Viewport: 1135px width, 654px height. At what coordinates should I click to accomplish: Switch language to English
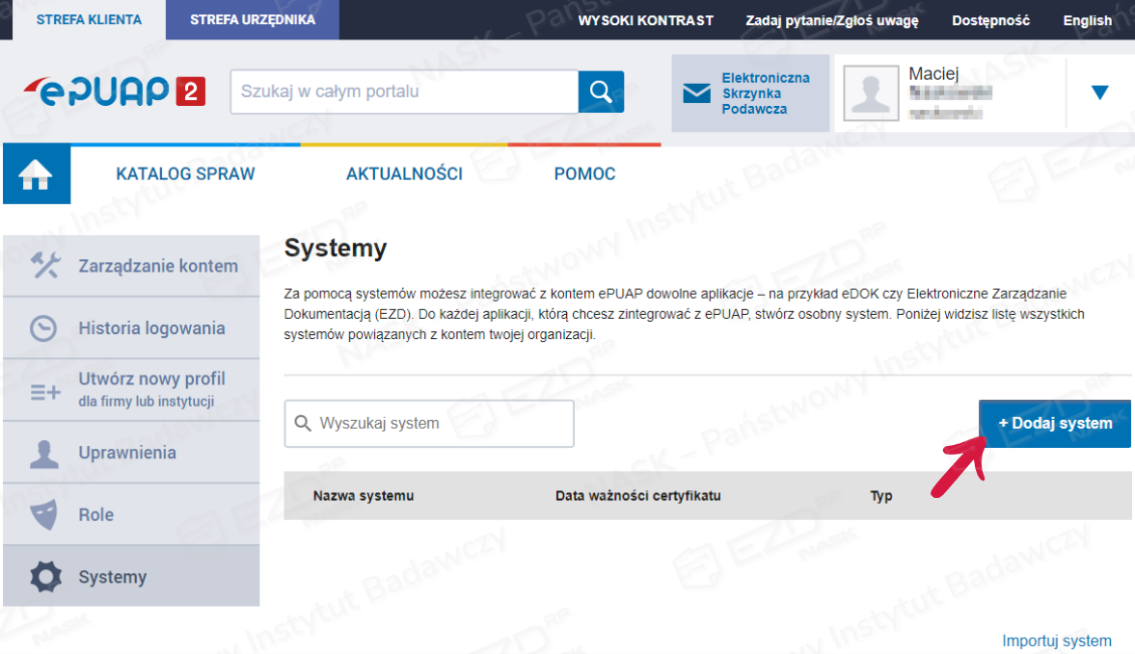coord(1087,20)
